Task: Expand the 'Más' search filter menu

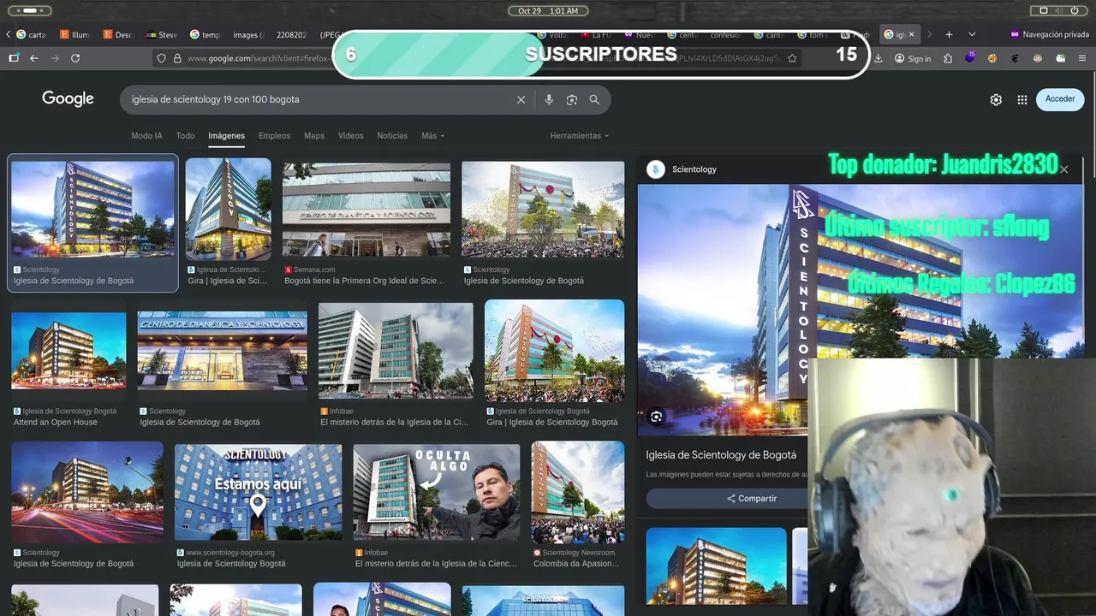Action: click(432, 136)
